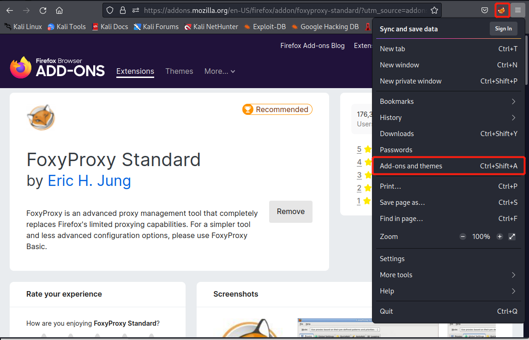Switch to the Themes tab
529x340 pixels.
click(179, 71)
